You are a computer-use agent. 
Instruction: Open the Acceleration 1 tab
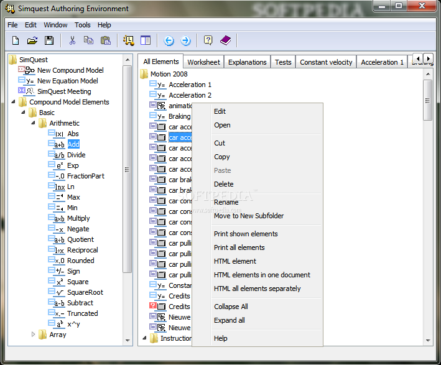pos(382,62)
